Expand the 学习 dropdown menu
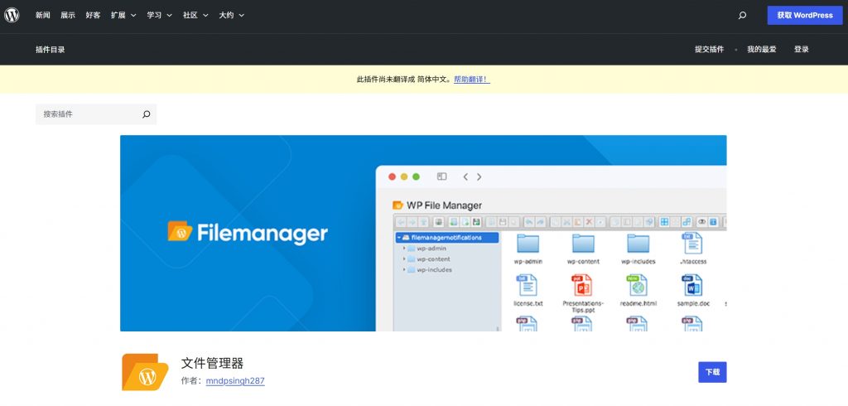The height and width of the screenshot is (406, 848). tap(160, 15)
